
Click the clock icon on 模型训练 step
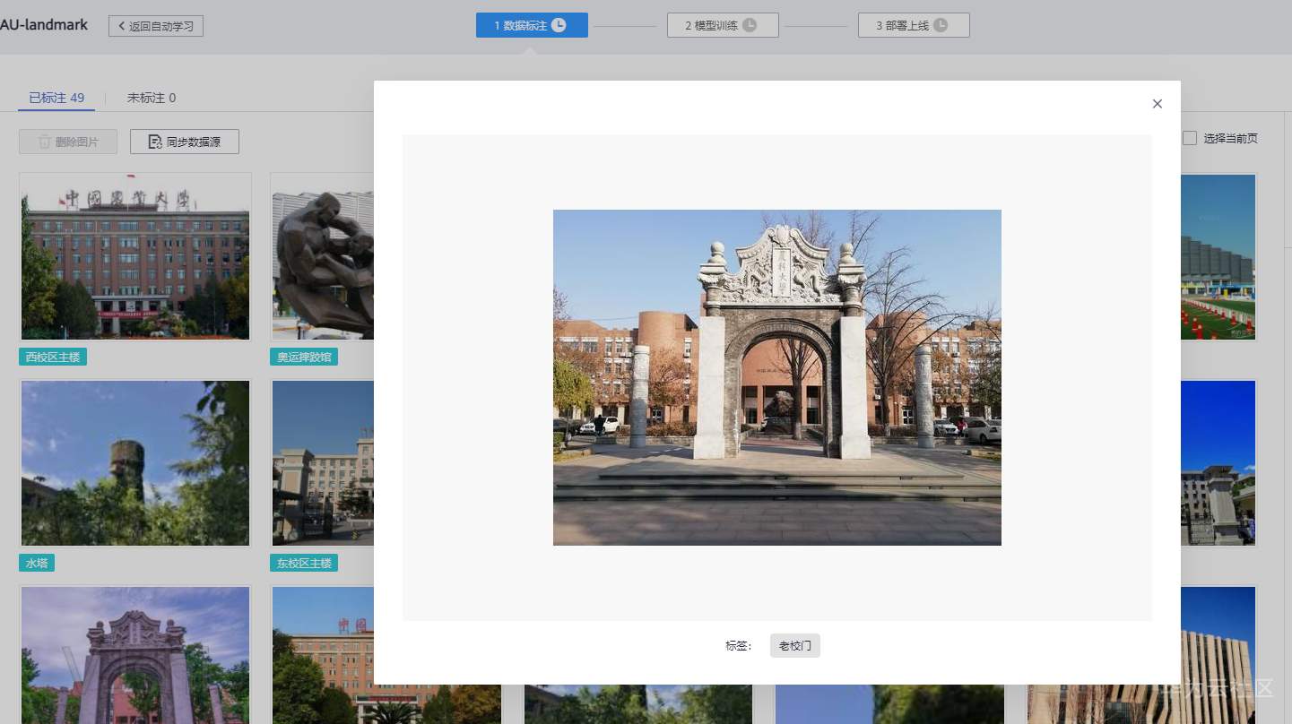(x=750, y=25)
